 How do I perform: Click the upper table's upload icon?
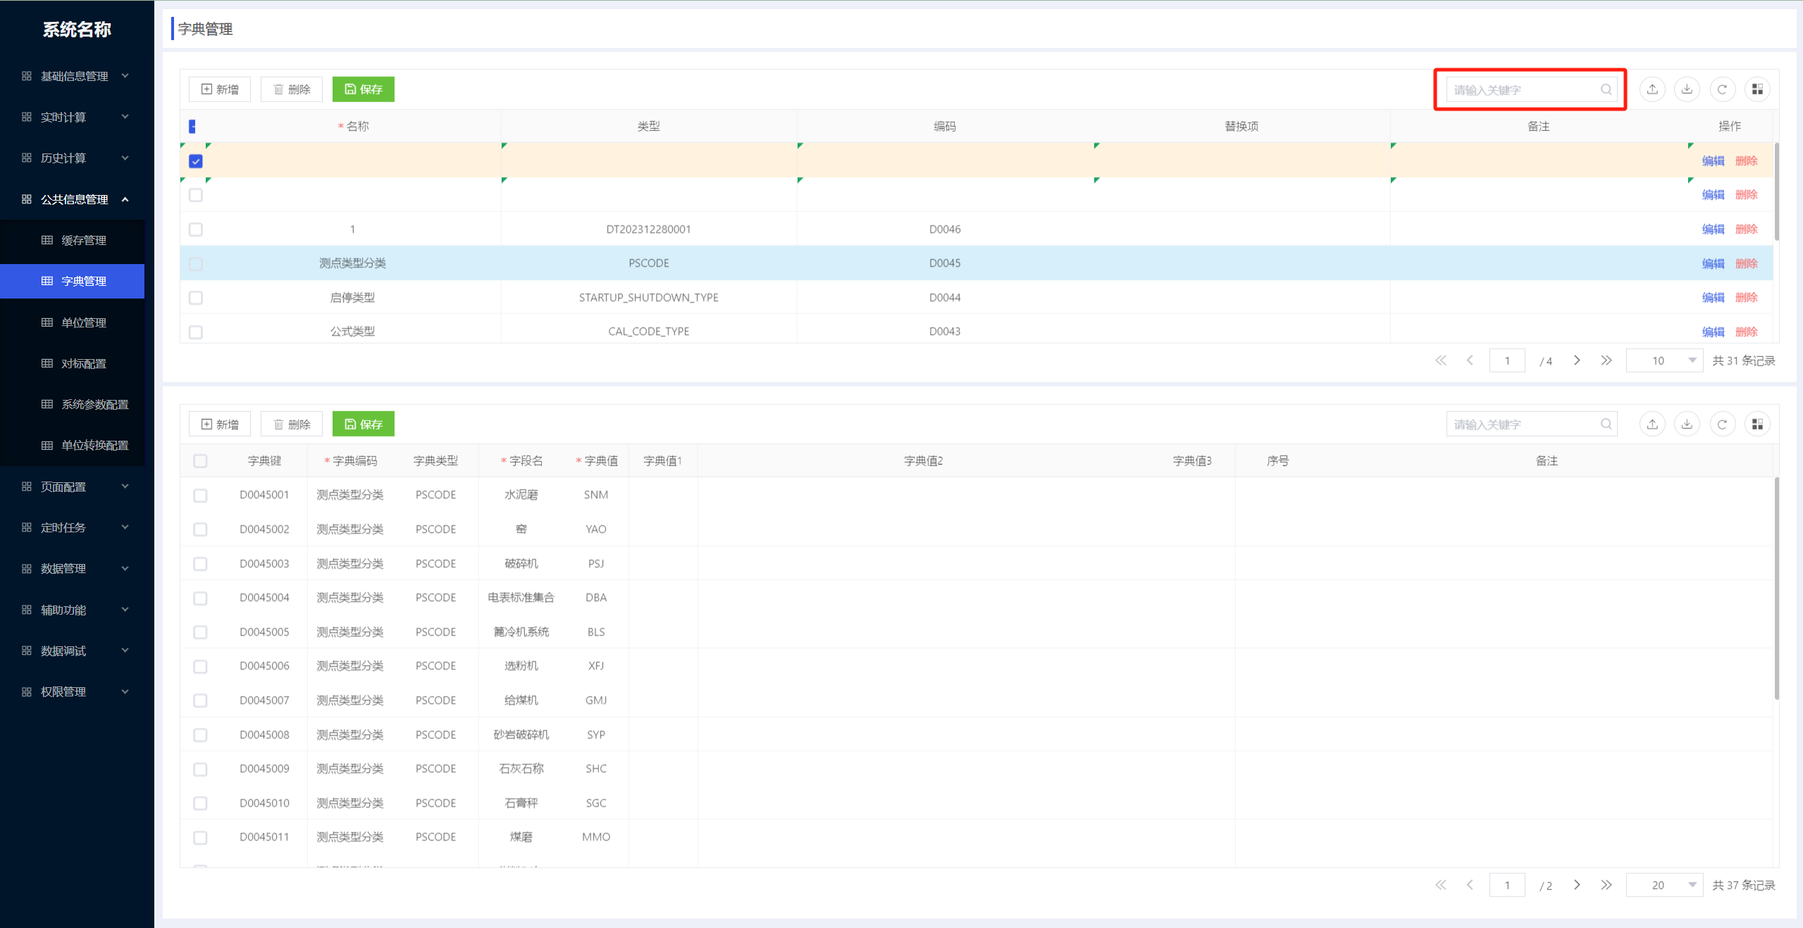(1652, 89)
